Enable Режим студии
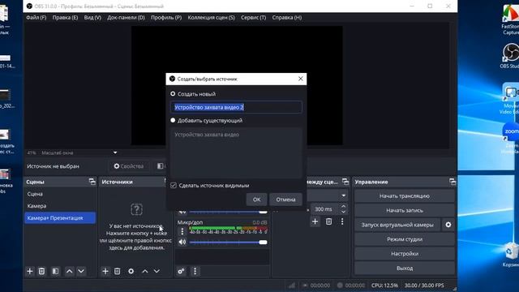Image resolution: width=519 pixels, height=292 pixels. (404, 239)
